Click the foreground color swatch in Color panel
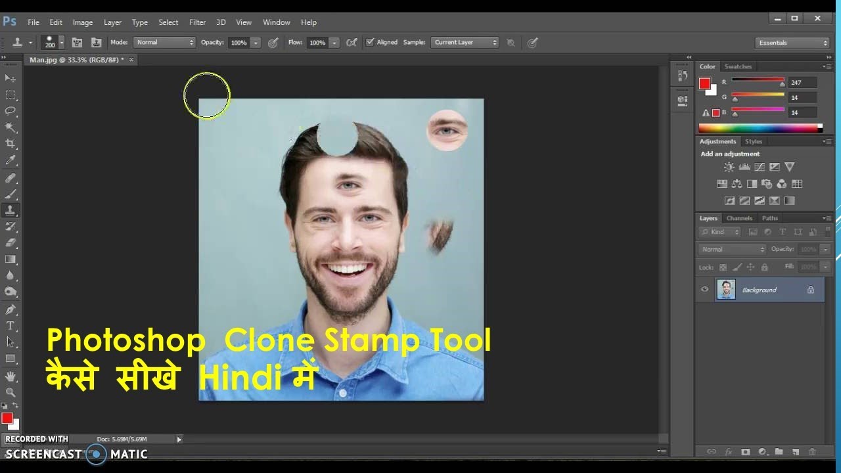Image resolution: width=841 pixels, height=473 pixels. pyautogui.click(x=704, y=83)
